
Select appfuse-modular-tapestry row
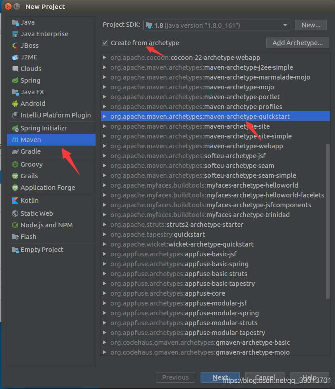[215, 333]
